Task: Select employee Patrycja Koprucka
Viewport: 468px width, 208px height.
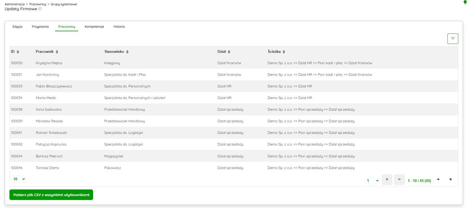Action: point(51,144)
